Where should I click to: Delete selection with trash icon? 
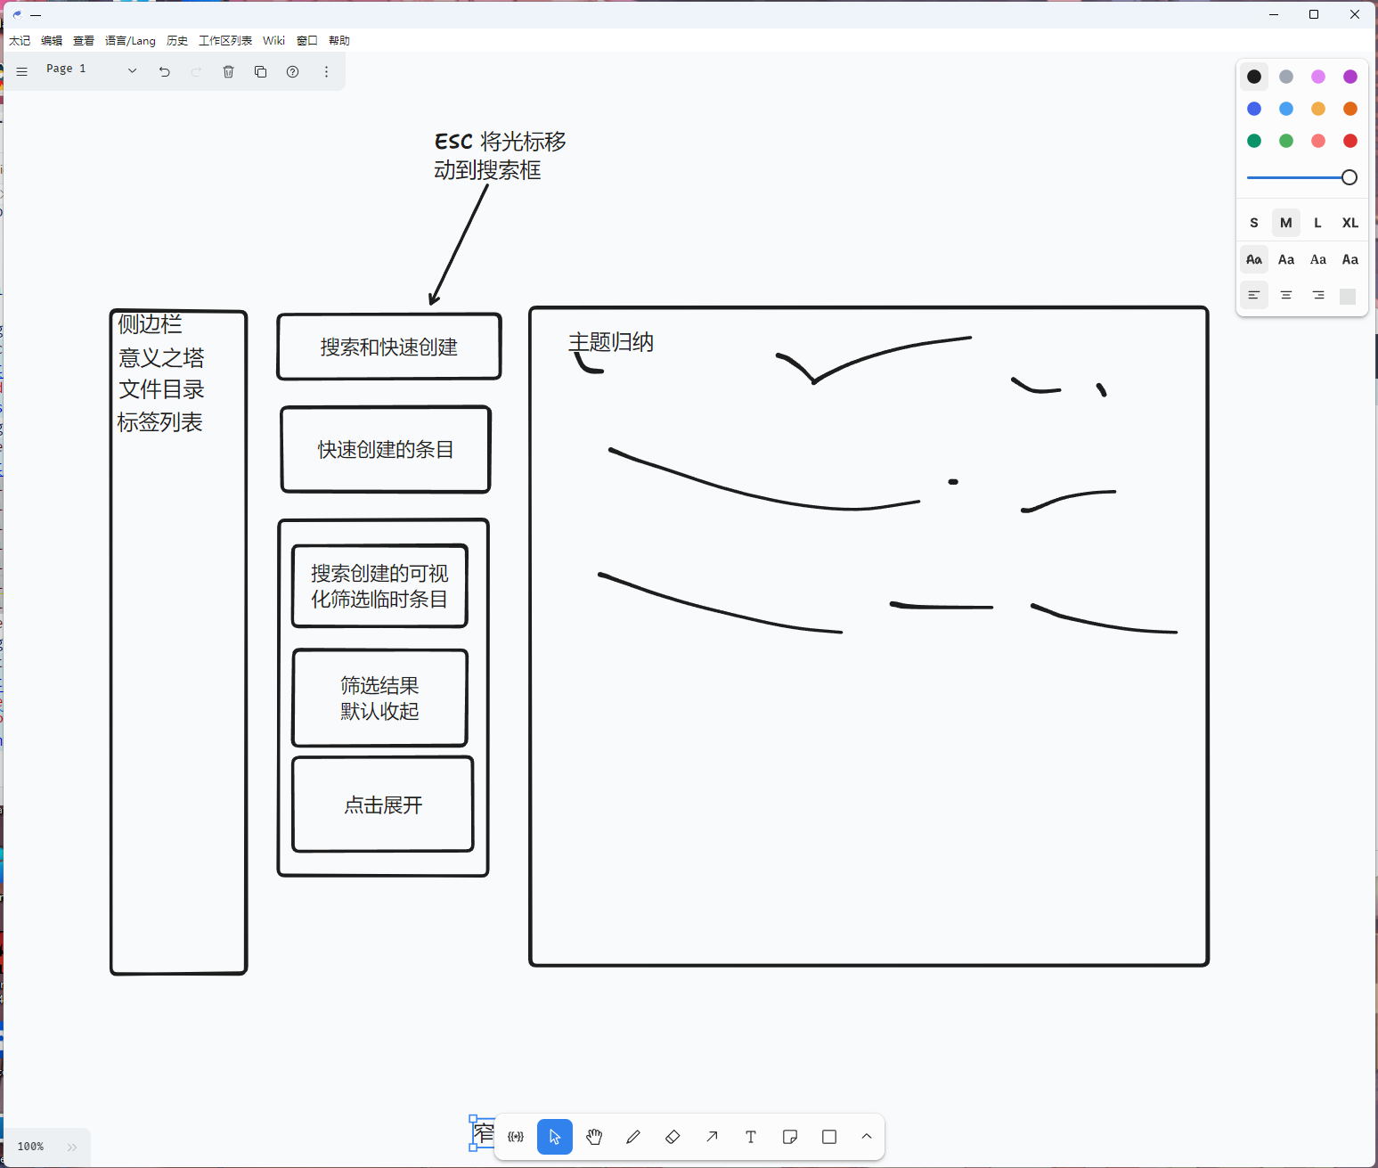[228, 71]
